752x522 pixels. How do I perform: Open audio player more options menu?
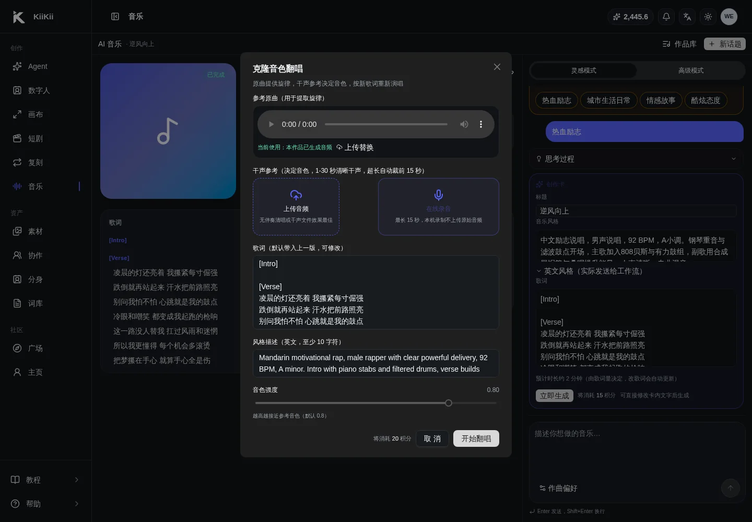coord(481,124)
